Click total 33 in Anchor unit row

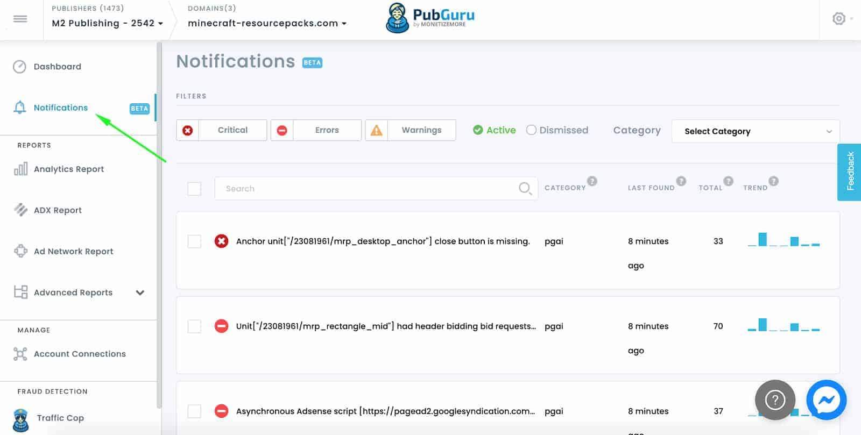(x=718, y=241)
